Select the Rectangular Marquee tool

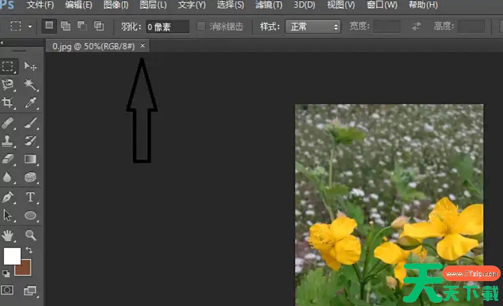8,66
